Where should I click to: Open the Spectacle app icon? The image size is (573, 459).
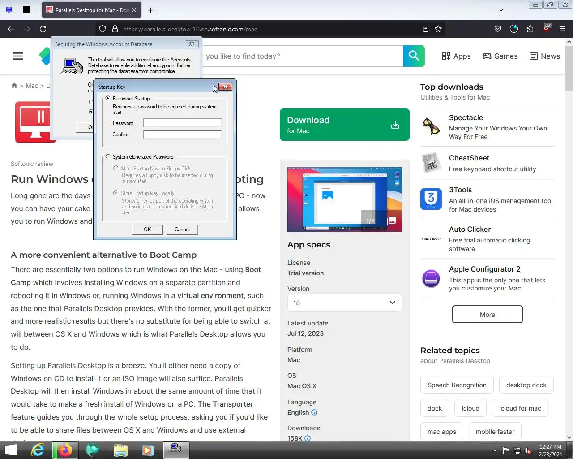[431, 126]
